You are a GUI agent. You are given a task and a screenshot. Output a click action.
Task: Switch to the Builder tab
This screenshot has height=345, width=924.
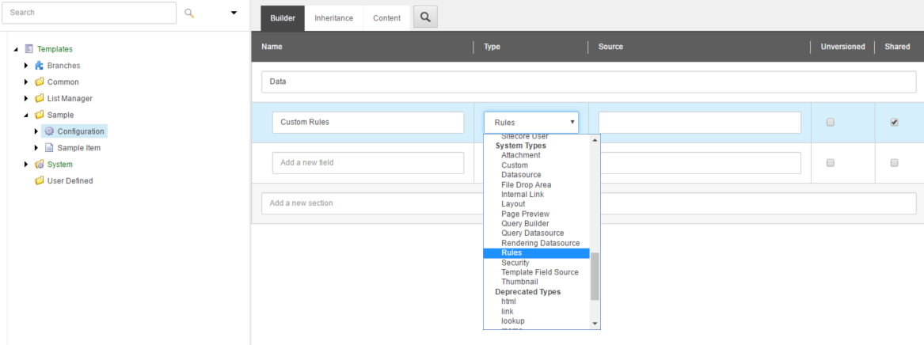pyautogui.click(x=283, y=18)
